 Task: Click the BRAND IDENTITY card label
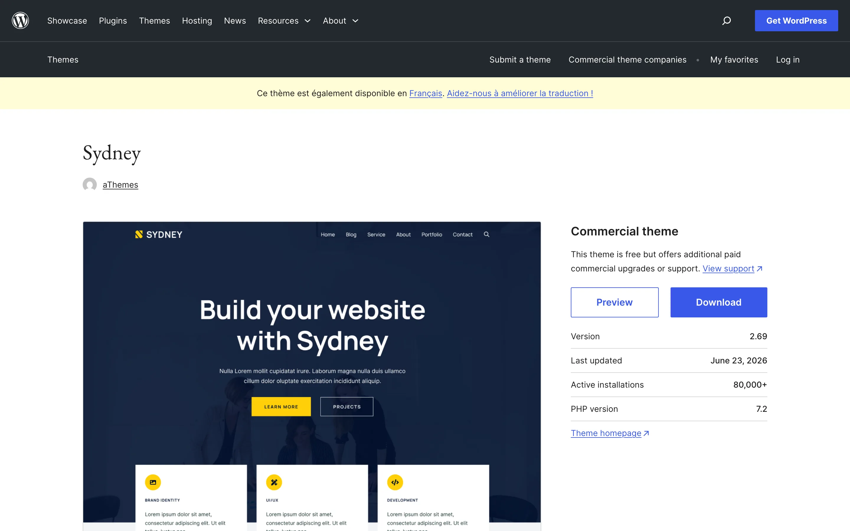pos(162,500)
